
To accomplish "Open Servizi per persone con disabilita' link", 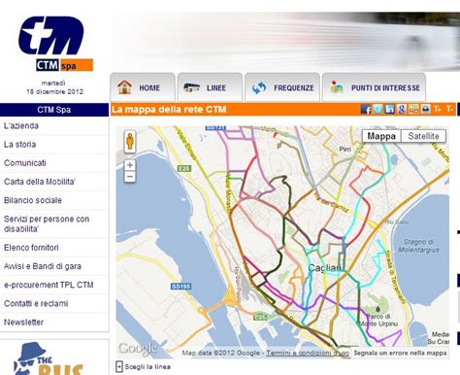I will click(x=47, y=223).
